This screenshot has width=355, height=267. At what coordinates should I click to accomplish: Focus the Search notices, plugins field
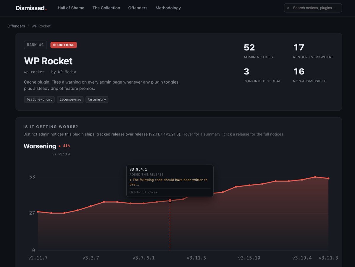coord(313,8)
